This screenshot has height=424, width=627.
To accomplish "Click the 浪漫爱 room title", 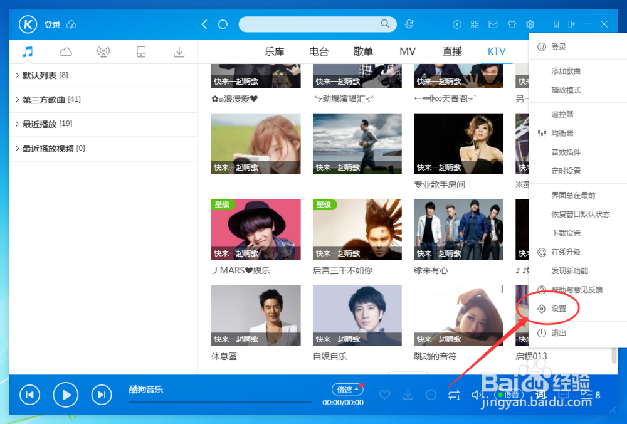I will click(x=234, y=98).
